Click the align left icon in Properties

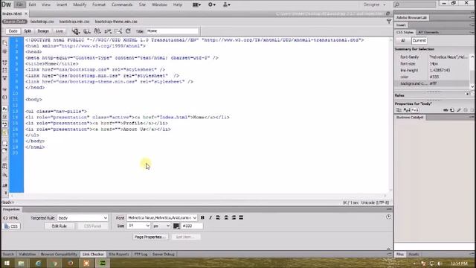(x=218, y=217)
